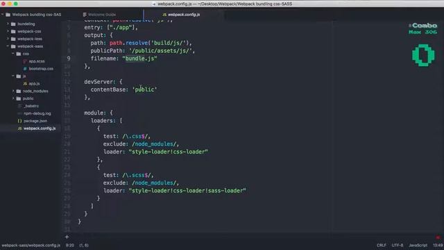Click the "style-loader!css-loader" string
This screenshot has height=250, width=444.
tap(168, 151)
